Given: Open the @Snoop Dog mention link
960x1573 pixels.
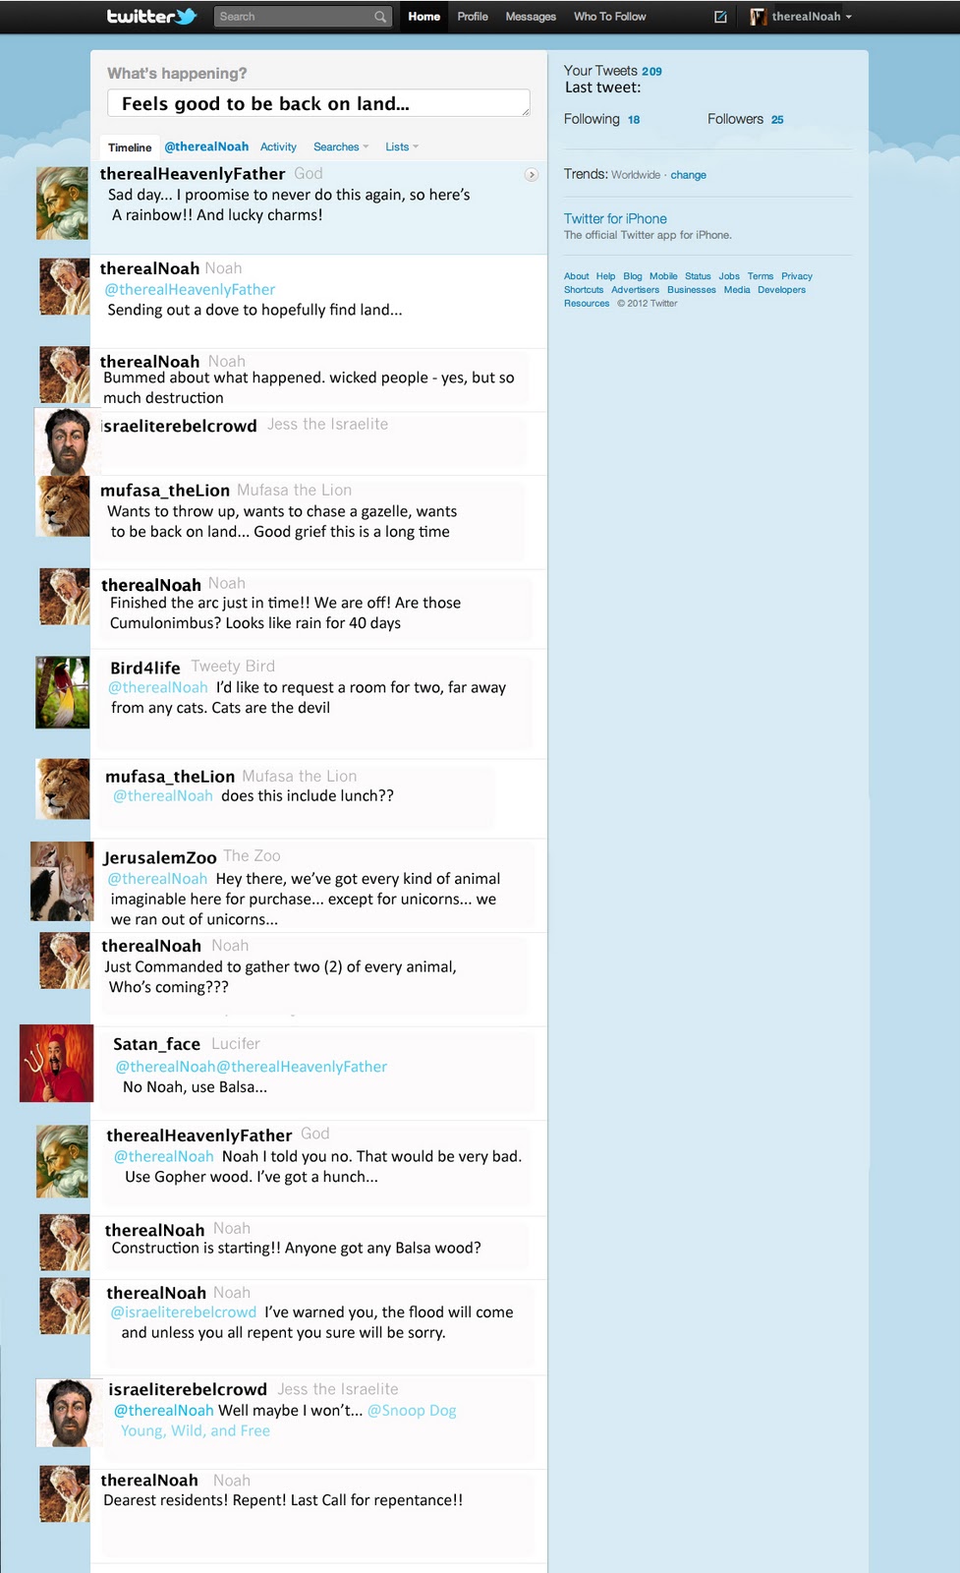Looking at the screenshot, I should 412,1411.
